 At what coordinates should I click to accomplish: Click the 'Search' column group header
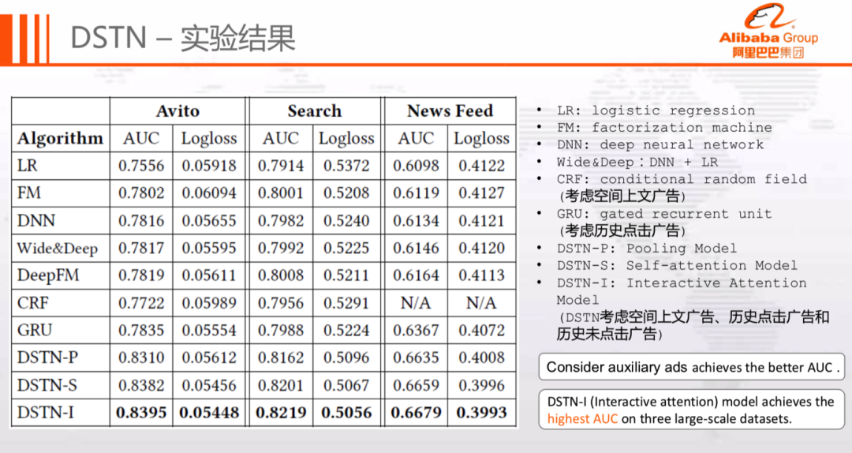315,111
